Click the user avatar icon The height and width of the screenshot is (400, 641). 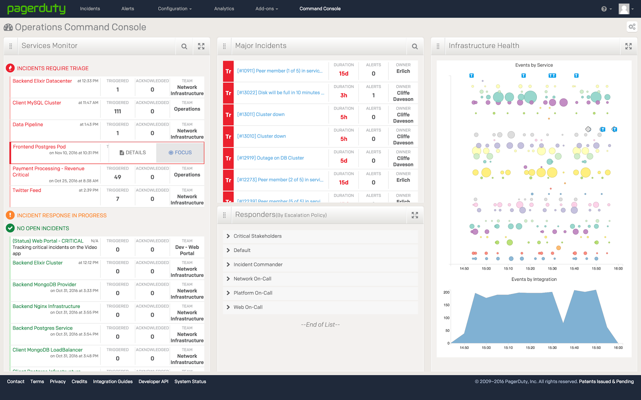pos(624,9)
